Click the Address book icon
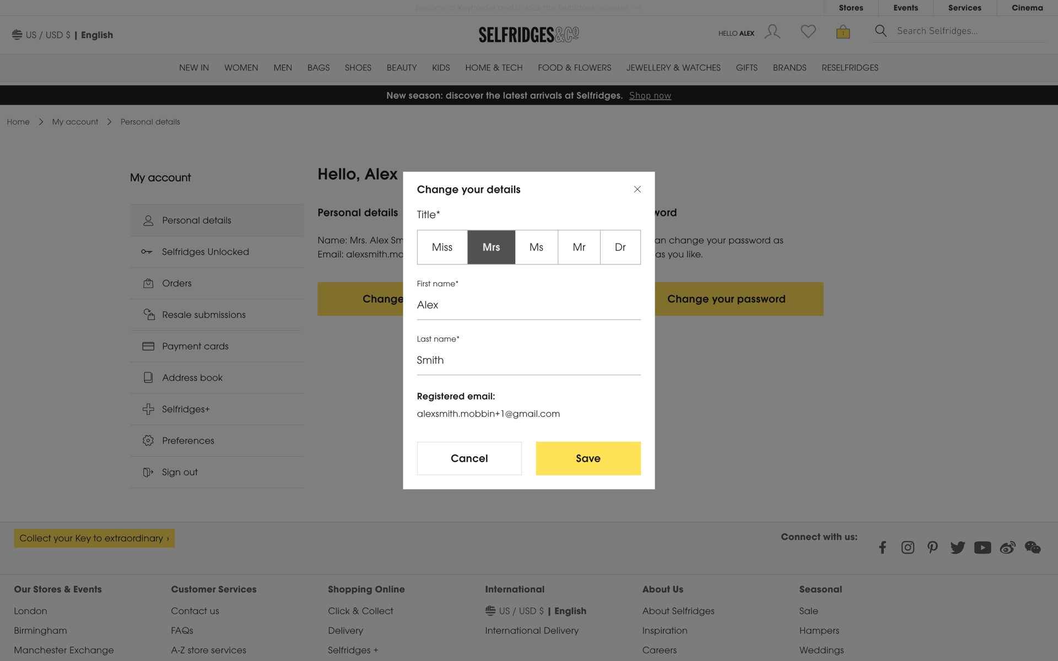The width and height of the screenshot is (1058, 661). coord(148,377)
